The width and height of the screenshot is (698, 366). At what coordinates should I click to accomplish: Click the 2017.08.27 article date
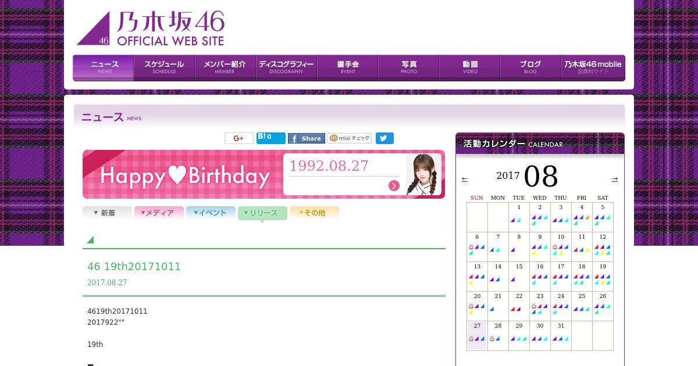107,282
